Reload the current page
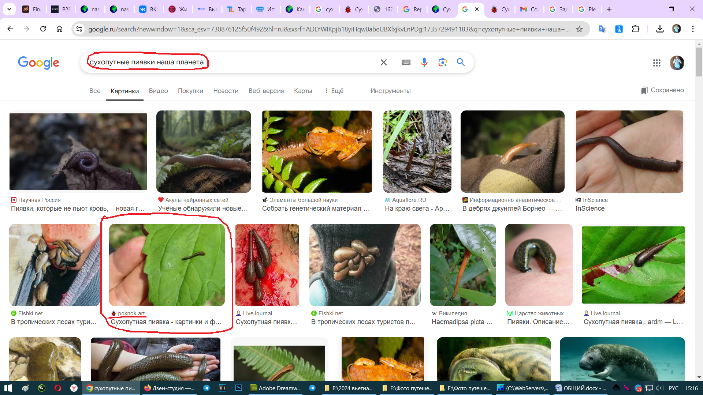The image size is (703, 395). pyautogui.click(x=43, y=29)
